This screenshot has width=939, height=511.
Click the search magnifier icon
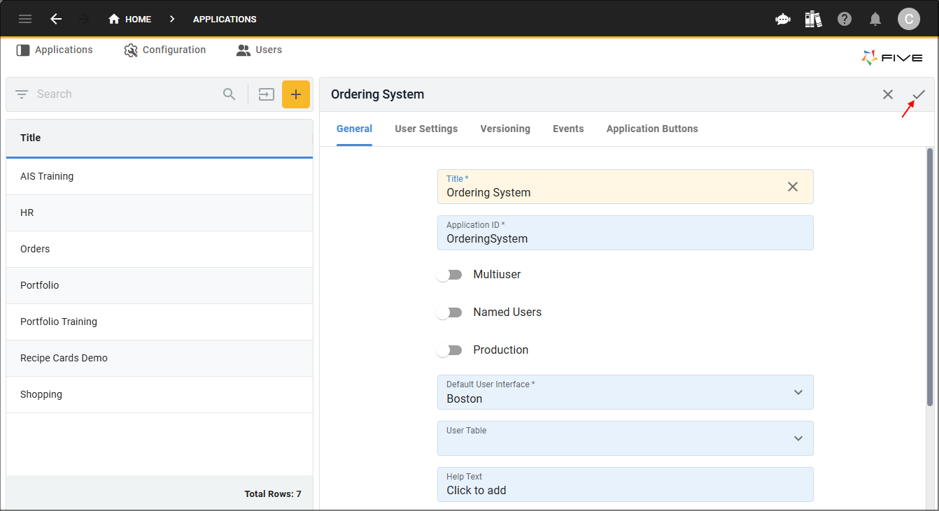coord(230,94)
